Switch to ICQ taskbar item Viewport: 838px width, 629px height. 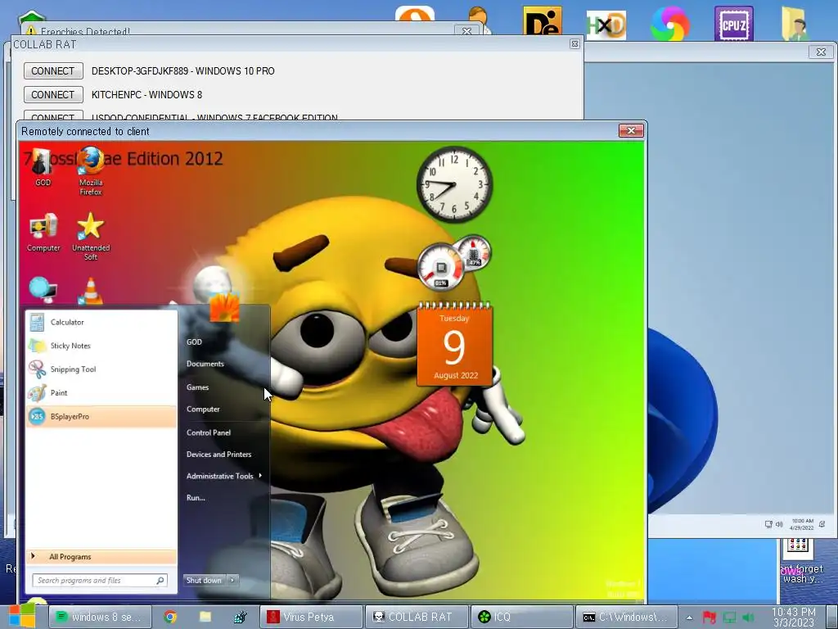521,617
